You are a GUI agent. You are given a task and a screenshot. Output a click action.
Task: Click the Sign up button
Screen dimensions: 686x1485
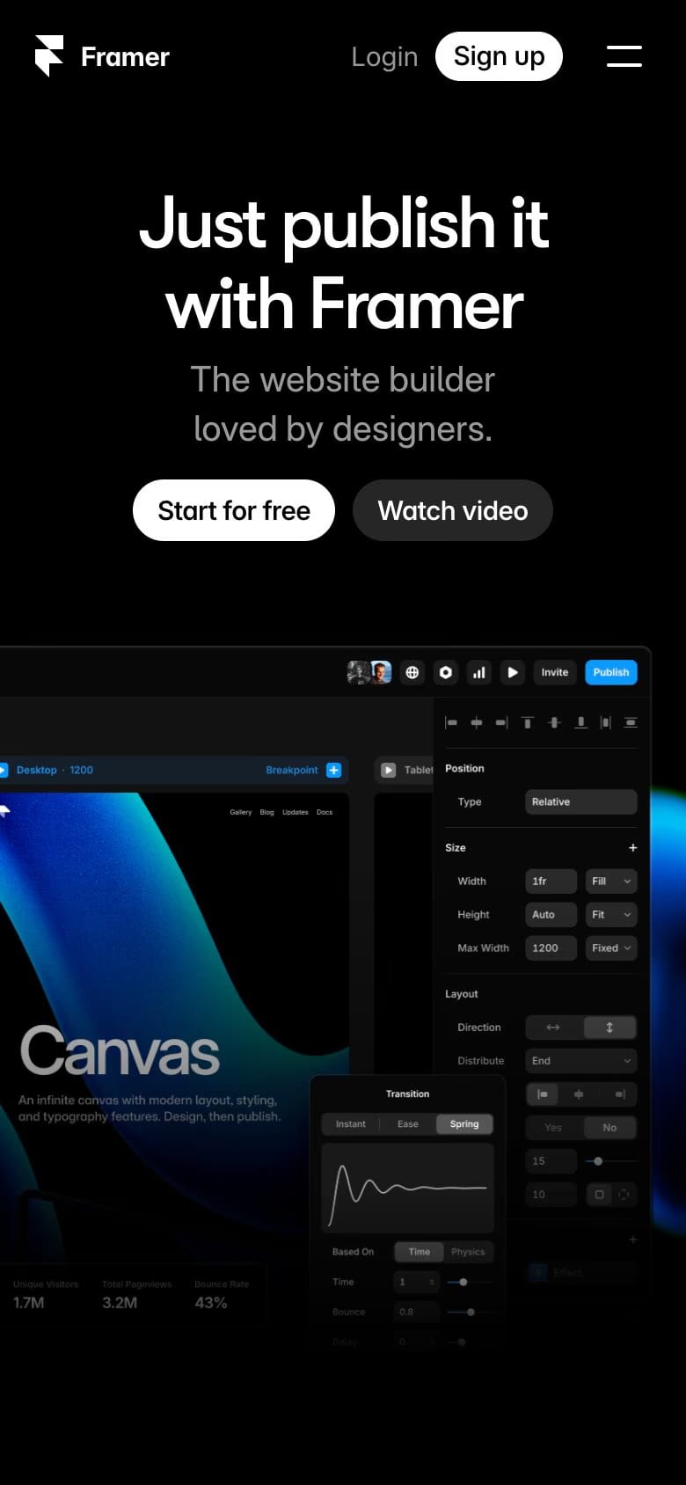pyautogui.click(x=499, y=56)
